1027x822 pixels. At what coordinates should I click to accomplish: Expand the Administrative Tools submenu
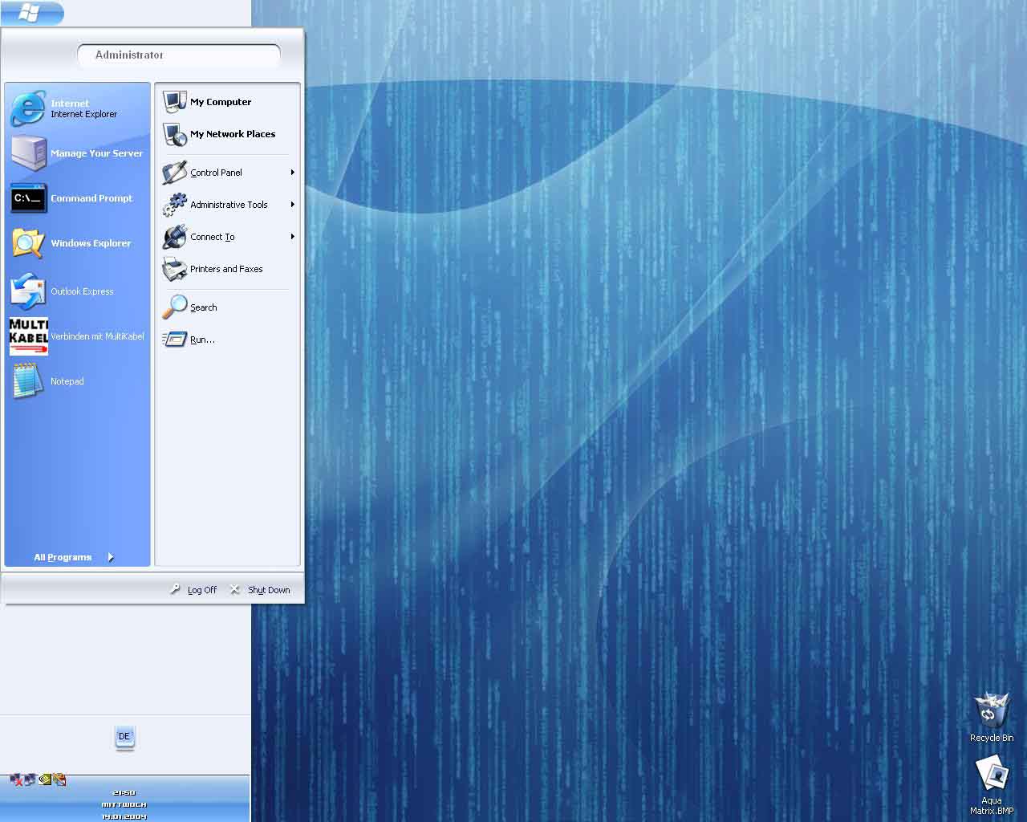228,205
